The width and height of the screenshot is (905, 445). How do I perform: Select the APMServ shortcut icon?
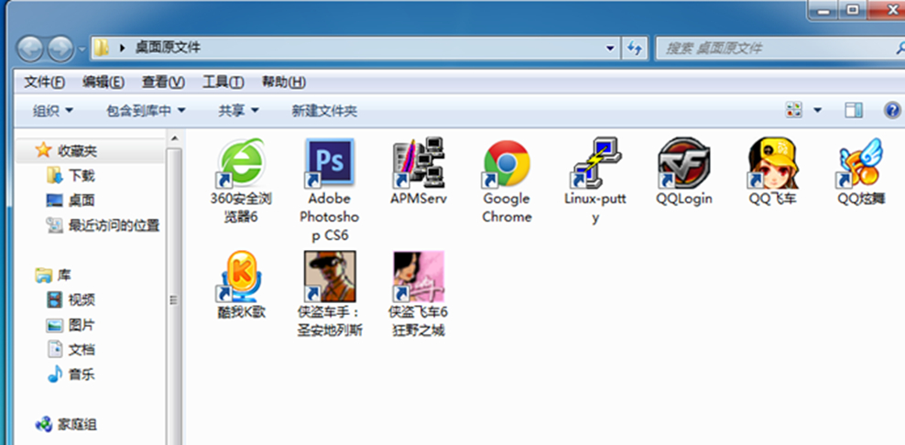[x=418, y=163]
